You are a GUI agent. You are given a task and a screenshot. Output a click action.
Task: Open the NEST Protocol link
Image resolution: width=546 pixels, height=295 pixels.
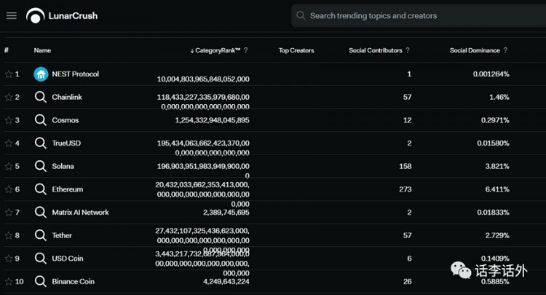click(x=75, y=74)
